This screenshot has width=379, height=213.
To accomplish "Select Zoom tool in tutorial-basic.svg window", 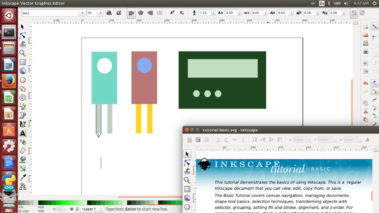I will coord(187,180).
